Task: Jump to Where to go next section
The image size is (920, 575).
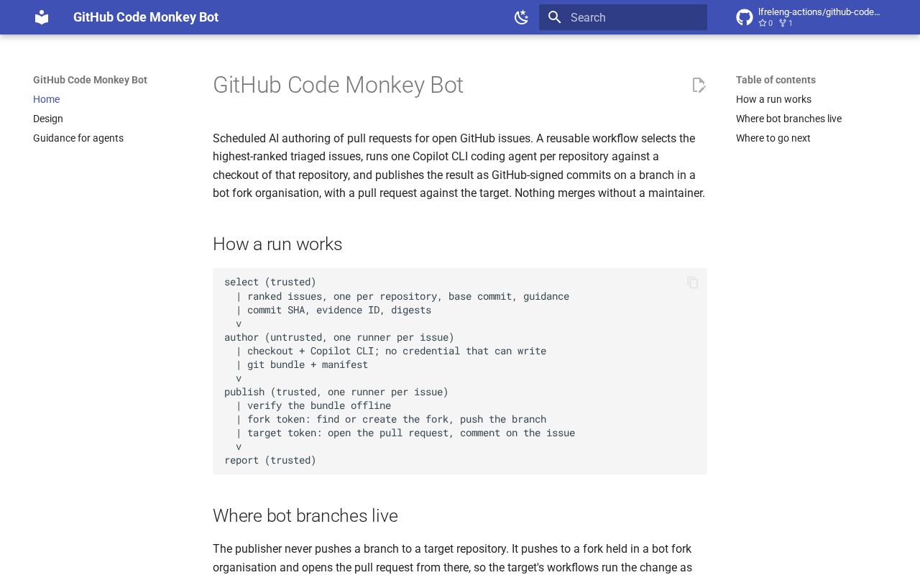Action: point(773,138)
